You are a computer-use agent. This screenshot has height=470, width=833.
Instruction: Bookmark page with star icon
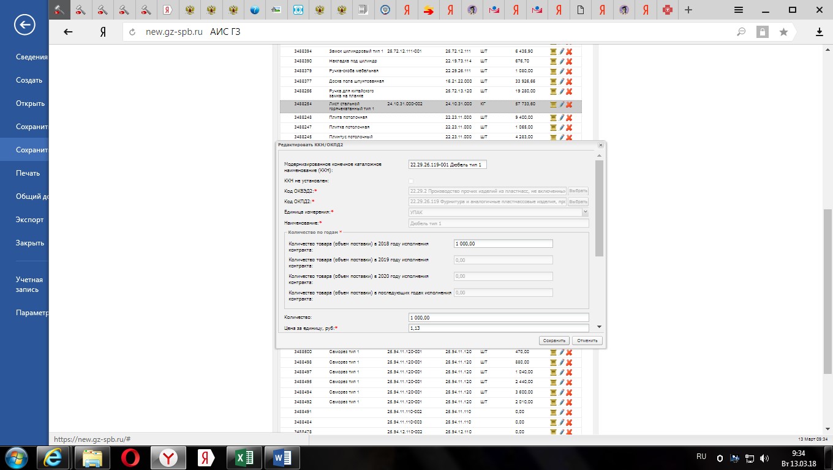point(783,32)
